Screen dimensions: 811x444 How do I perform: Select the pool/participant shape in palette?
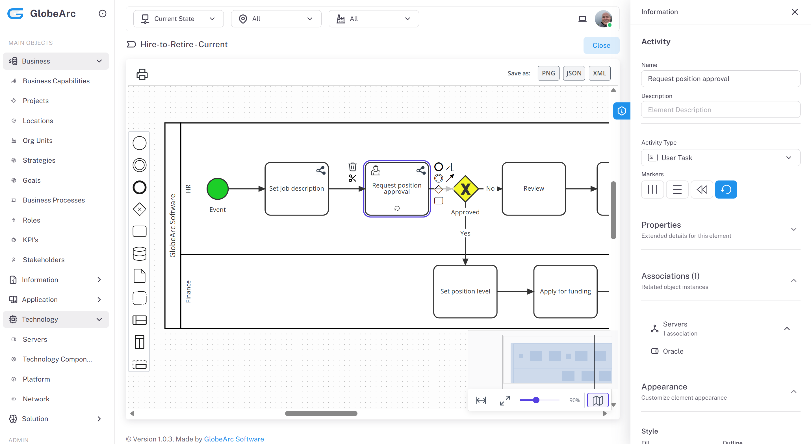tap(140, 320)
